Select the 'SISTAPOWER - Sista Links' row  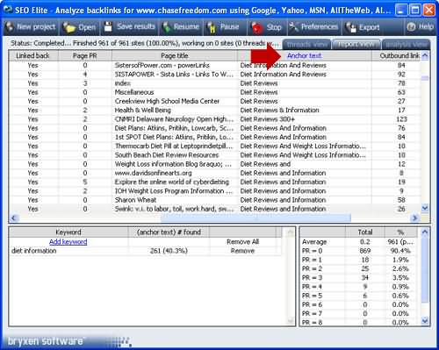pyautogui.click(x=215, y=75)
